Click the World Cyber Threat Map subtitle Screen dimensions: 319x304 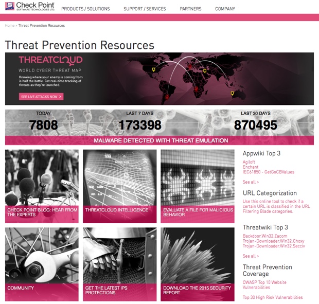click(x=50, y=70)
